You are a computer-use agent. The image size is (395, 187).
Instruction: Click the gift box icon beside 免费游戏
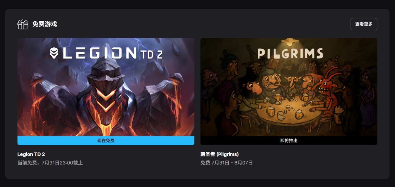[23, 24]
